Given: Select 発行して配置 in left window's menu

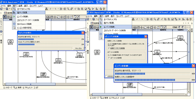Looking at the screenshot, I should click(29, 13).
